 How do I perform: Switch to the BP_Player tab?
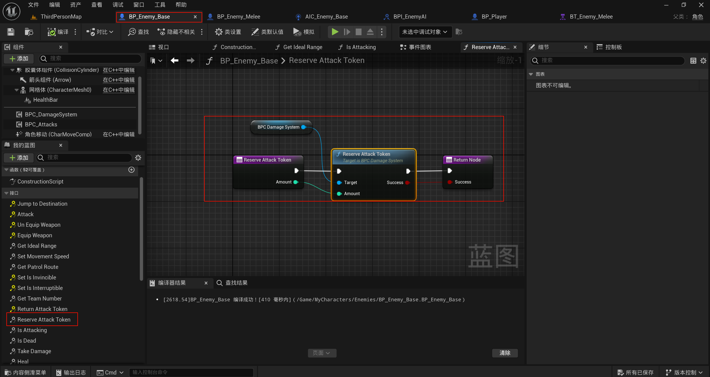pyautogui.click(x=494, y=17)
